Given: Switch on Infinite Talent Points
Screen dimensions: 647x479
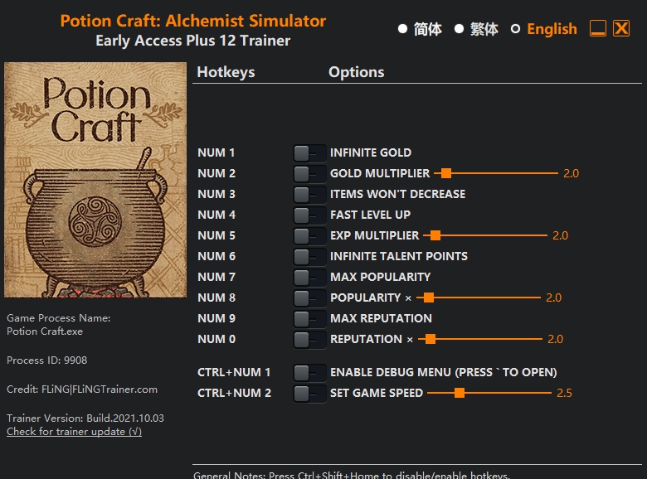Looking at the screenshot, I should pos(309,256).
